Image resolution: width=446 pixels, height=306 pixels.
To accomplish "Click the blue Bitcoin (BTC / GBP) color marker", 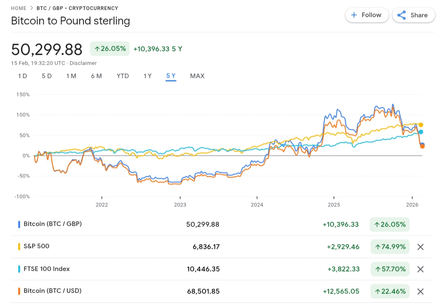I will (x=19, y=224).
